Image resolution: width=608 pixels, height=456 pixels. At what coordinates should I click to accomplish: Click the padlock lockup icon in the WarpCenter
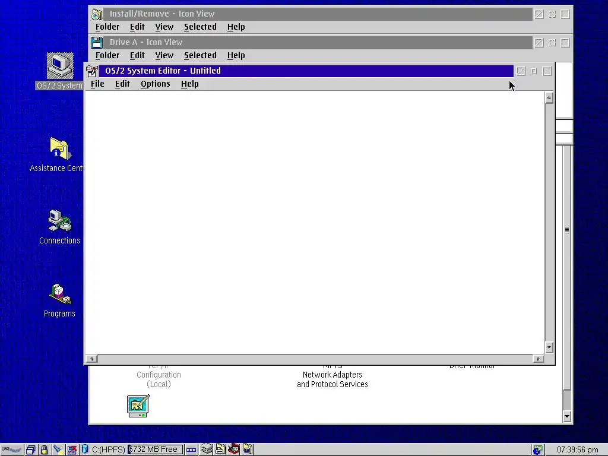click(x=44, y=450)
